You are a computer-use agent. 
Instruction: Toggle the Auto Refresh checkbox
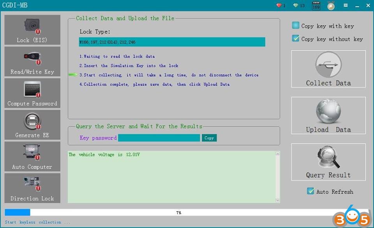pyautogui.click(x=310, y=191)
